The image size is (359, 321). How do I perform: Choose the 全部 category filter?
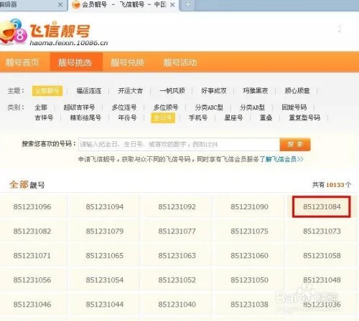tap(41, 107)
